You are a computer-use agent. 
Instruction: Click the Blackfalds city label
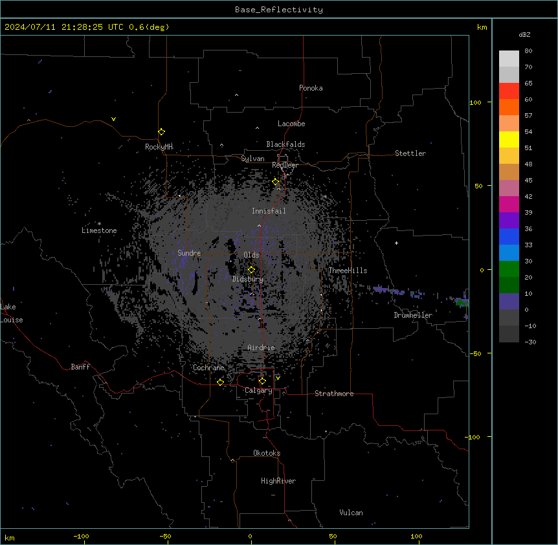pyautogui.click(x=285, y=144)
